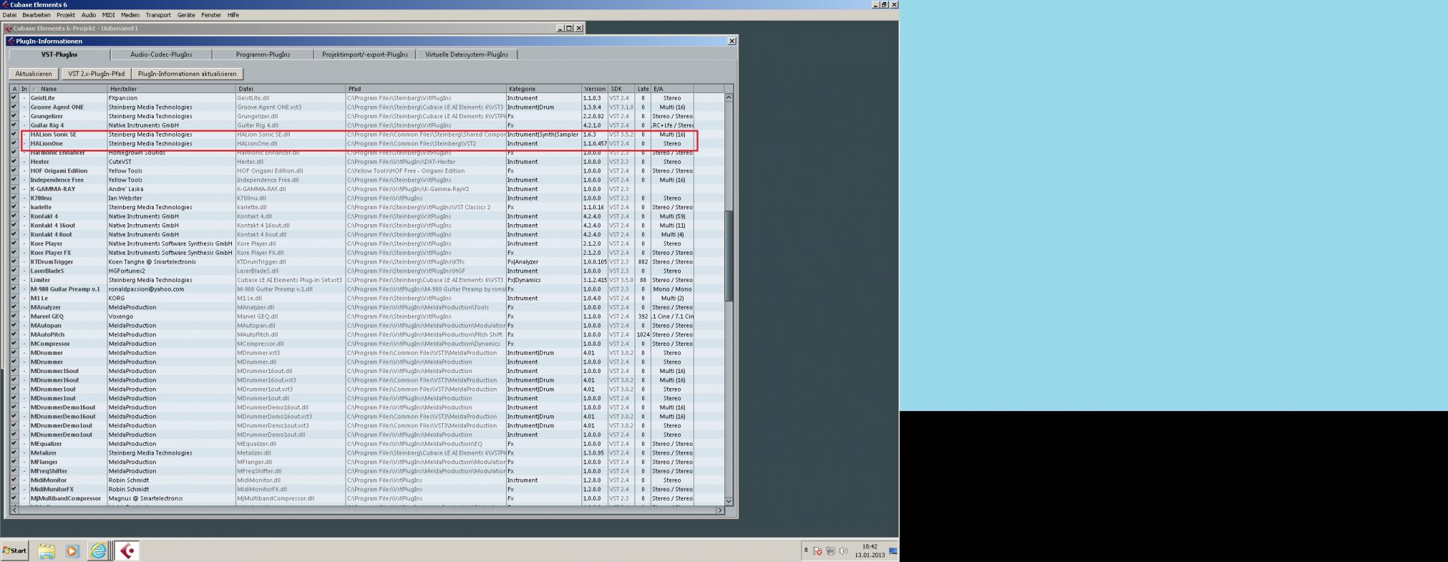This screenshot has width=1448, height=562.
Task: Toggle the Guitar Rig 4 checkbox
Action: pyautogui.click(x=14, y=125)
